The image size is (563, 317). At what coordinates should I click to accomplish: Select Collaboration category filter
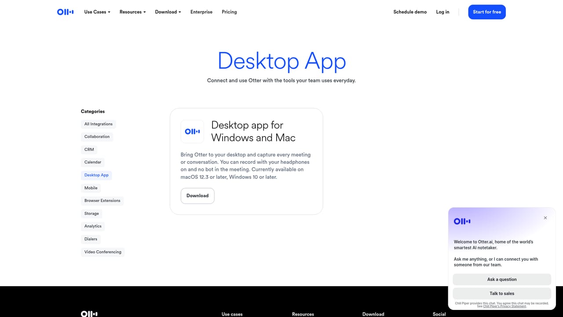pos(97,137)
